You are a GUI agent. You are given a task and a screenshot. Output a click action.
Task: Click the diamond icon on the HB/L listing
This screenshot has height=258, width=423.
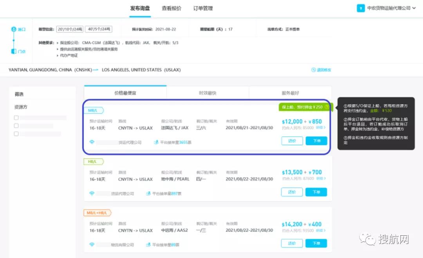[91, 193]
